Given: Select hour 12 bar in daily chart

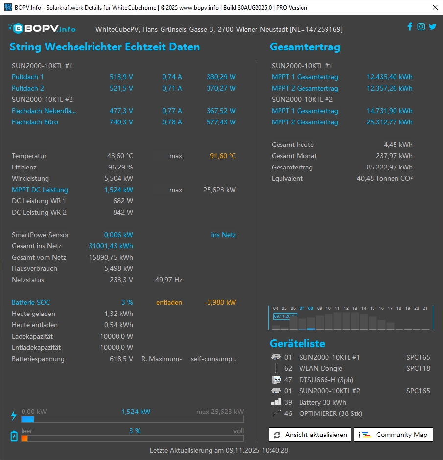Looking at the screenshot, I should (x=346, y=321).
